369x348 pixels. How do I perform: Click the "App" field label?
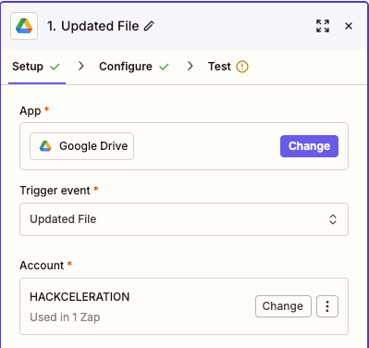tap(31, 110)
